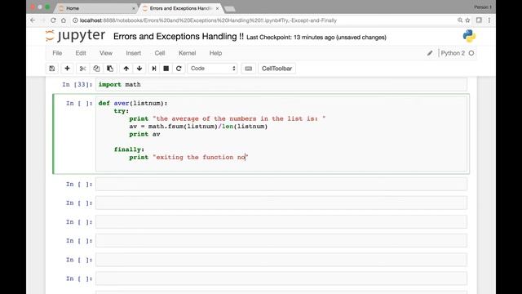
Task: Open the File menu
Action: 57,53
